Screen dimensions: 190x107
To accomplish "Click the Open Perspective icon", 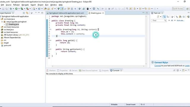I will pyautogui.click(x=187, y=9).
